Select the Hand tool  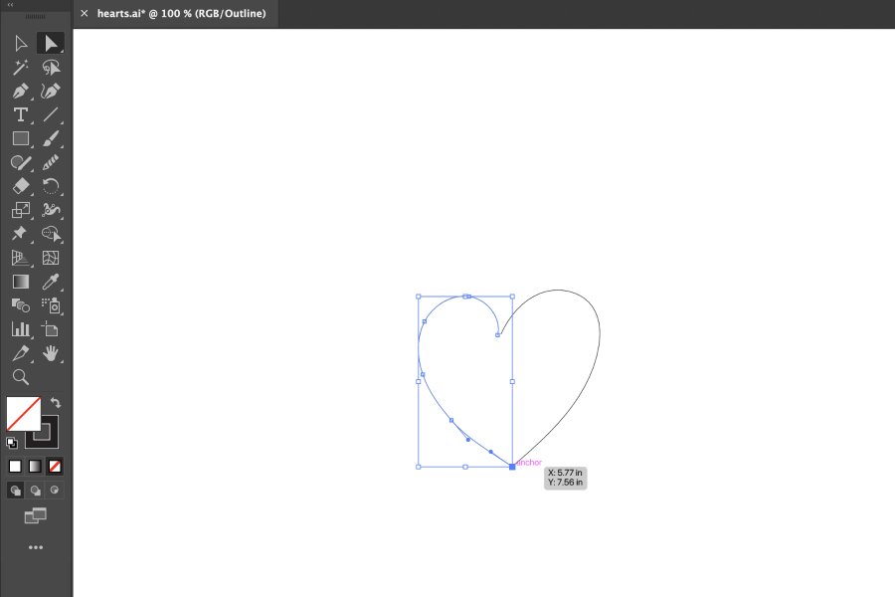[51, 353]
